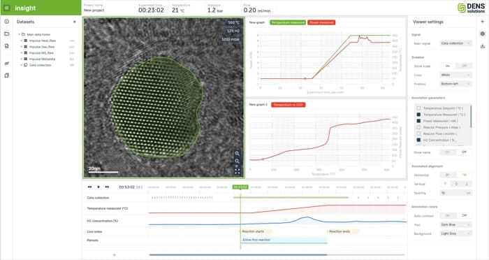The height and width of the screenshot is (260, 489).
Task: Open the folder icon in left sidebar
Action: point(6,34)
